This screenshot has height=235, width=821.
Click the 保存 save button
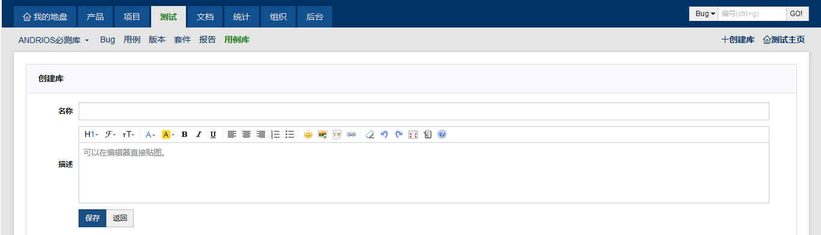click(92, 218)
